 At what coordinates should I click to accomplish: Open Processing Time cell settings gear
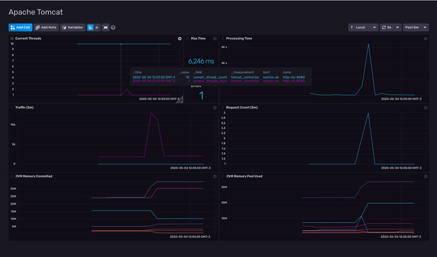point(426,39)
